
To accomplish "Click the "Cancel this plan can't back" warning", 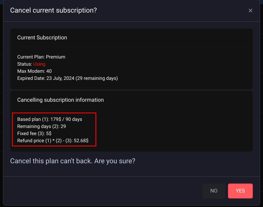I will coord(51,161).
